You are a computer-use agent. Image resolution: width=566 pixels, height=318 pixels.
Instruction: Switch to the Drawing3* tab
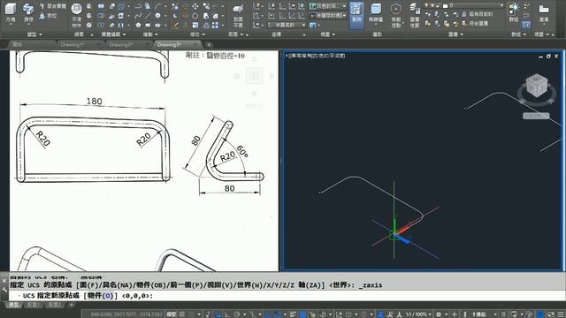(169, 45)
